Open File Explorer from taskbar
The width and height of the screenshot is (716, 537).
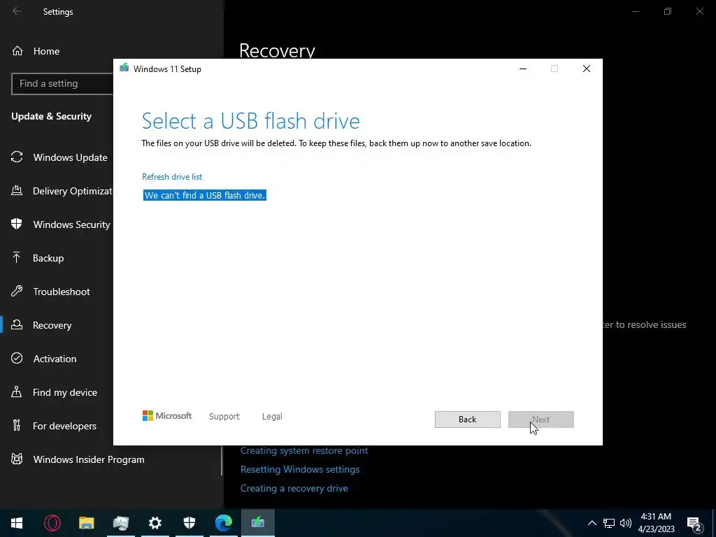86,523
